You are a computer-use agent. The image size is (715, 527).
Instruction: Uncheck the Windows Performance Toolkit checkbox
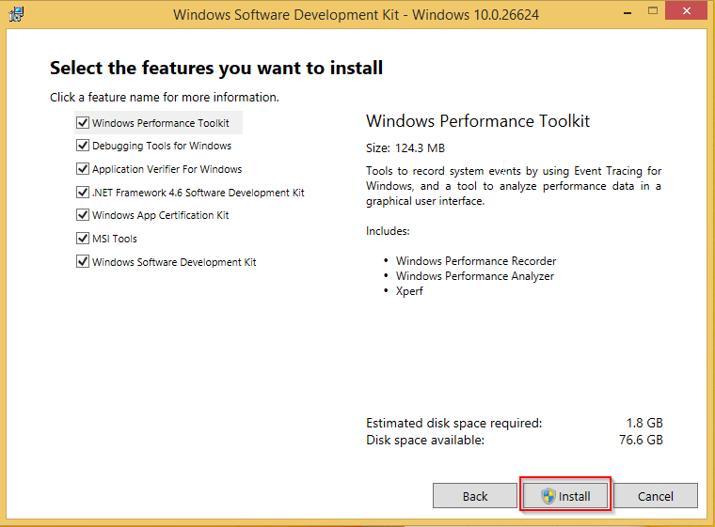[83, 123]
